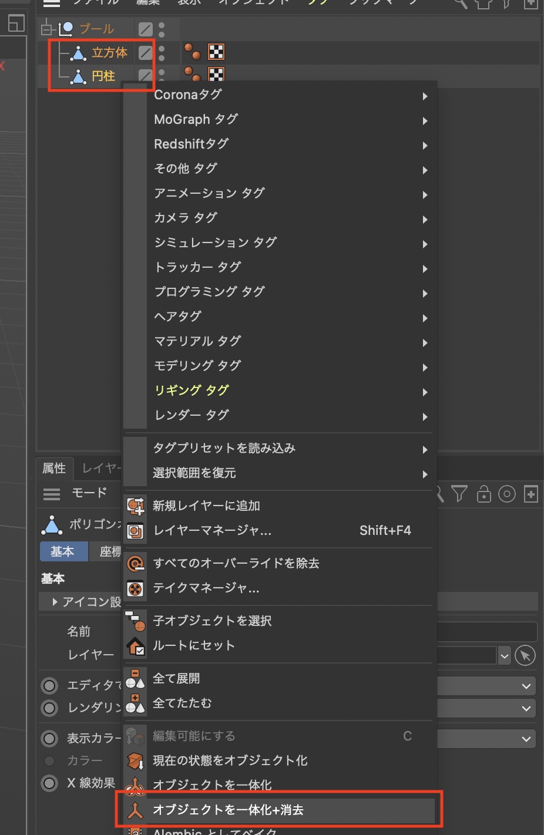
Task: Toggle the エディタ animation radio circle
Action: pos(50,686)
